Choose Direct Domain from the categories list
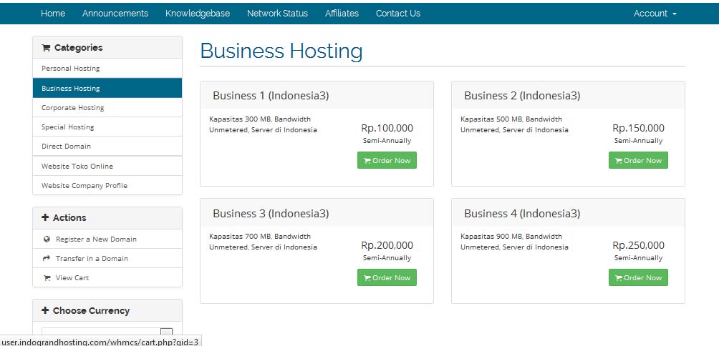 (66, 147)
